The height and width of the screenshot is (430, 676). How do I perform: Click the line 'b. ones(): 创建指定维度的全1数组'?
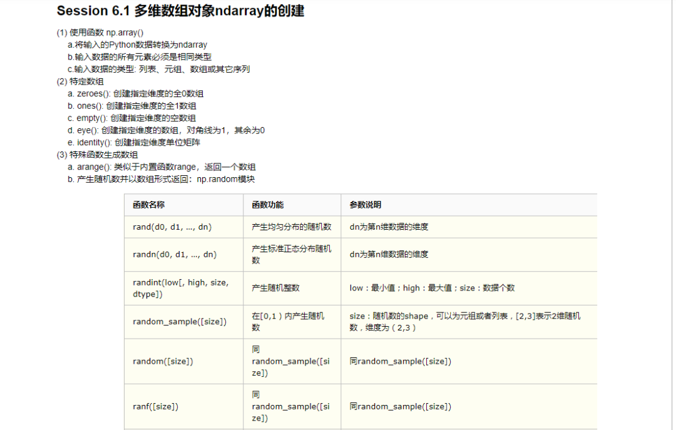click(x=131, y=106)
